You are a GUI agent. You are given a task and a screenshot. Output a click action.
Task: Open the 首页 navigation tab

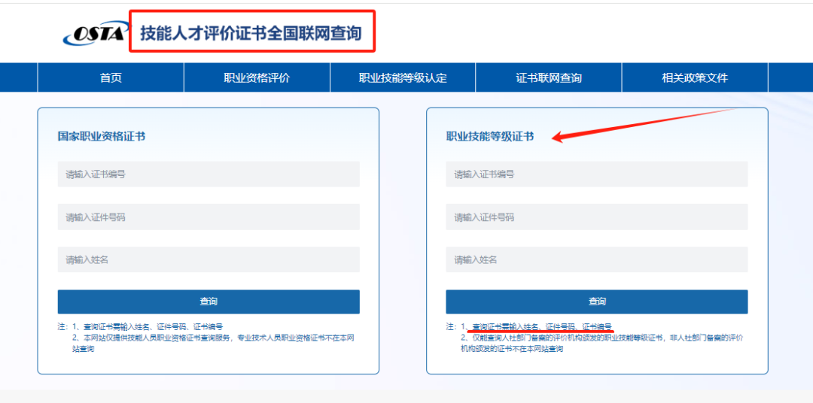tap(111, 77)
